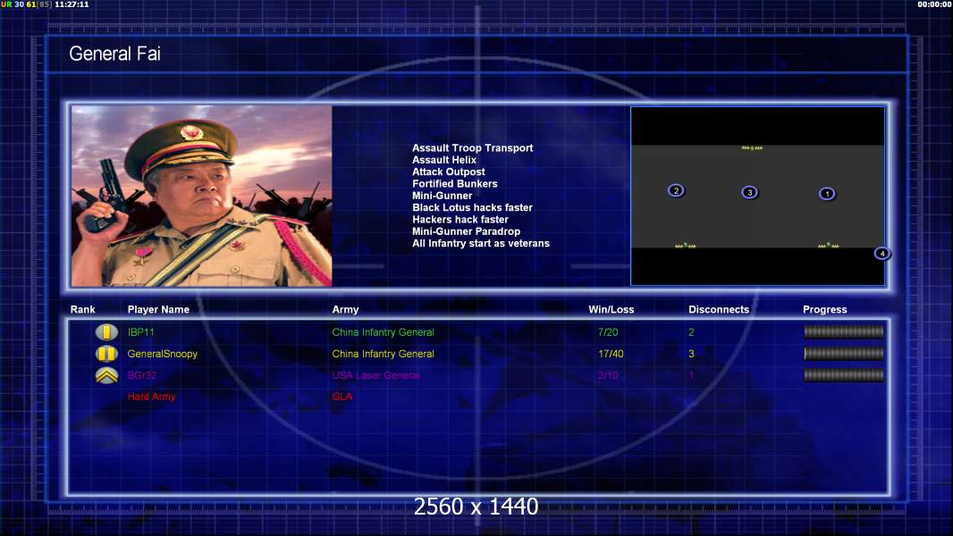Click the Win/Loss column header
Viewport: 953px width, 536px height.
pyautogui.click(x=611, y=310)
